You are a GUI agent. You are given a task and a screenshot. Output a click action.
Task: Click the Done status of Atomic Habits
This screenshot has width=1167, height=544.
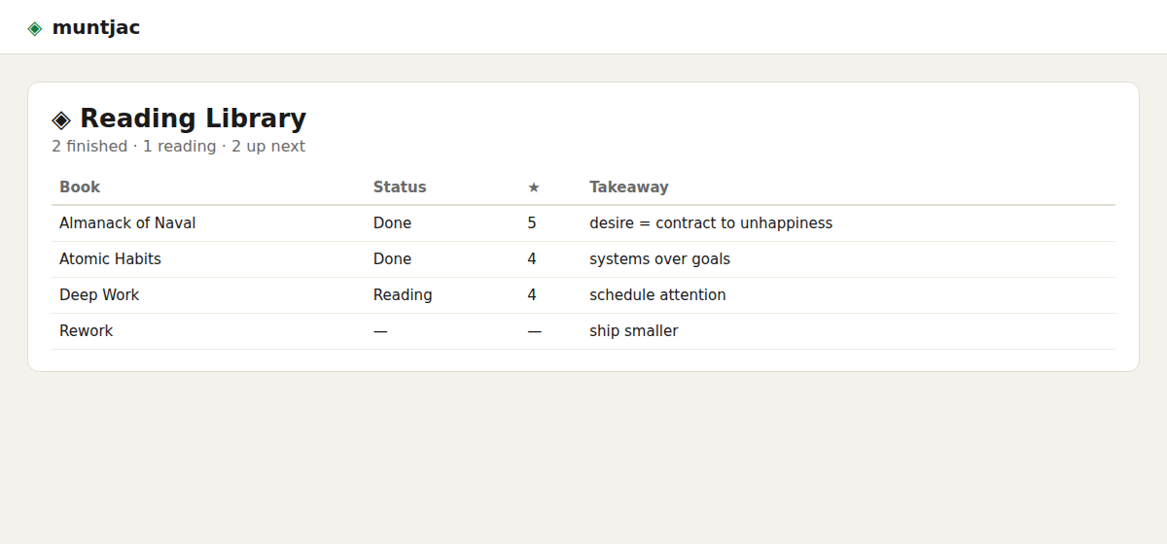point(392,259)
